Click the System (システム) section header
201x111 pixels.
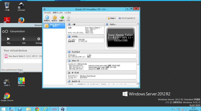(85, 36)
